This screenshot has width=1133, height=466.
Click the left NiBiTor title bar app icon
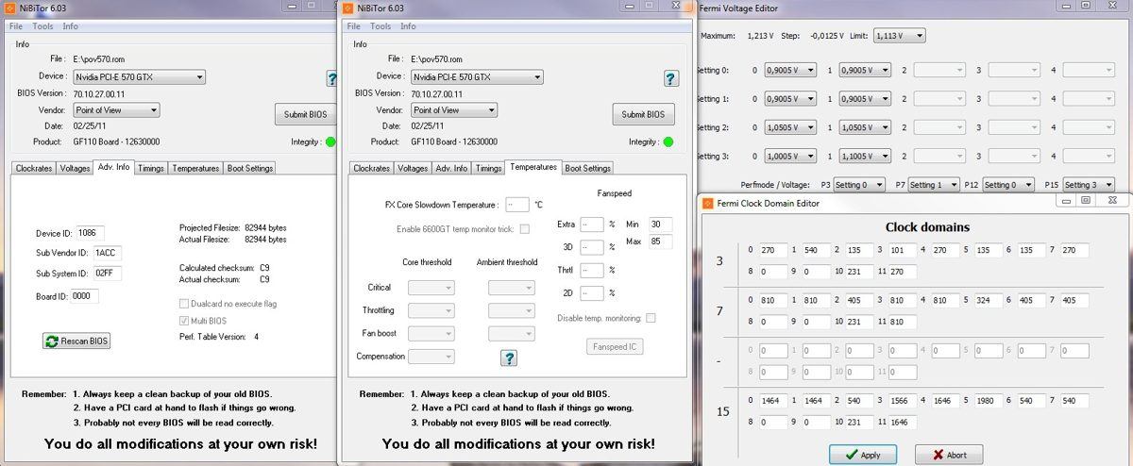click(x=10, y=8)
